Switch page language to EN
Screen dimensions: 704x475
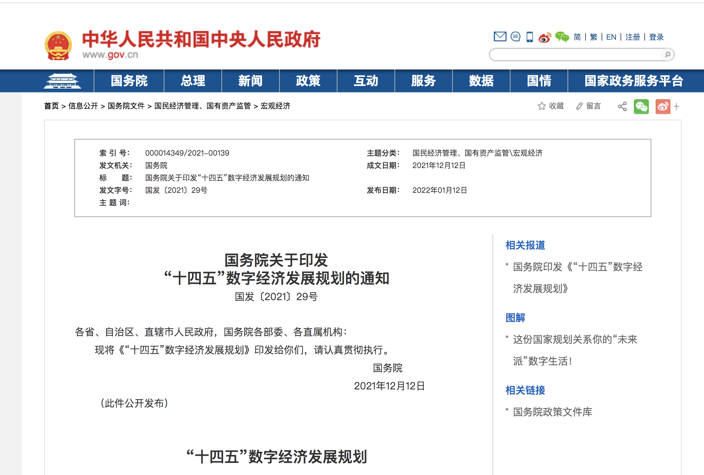click(x=611, y=37)
